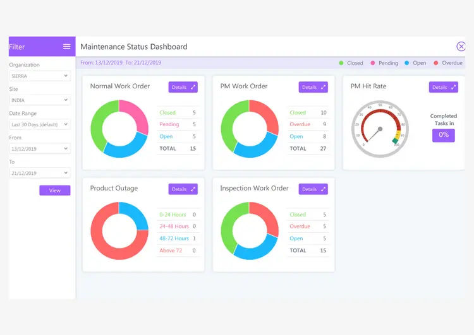This screenshot has height=335, width=474.
Task: Toggle the red Overdue legend dot
Action: [x=435, y=63]
